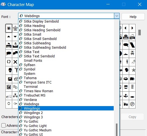Toggle the Advanced view checkbox
Viewport: 147px width, 136px height.
(x=4, y=125)
